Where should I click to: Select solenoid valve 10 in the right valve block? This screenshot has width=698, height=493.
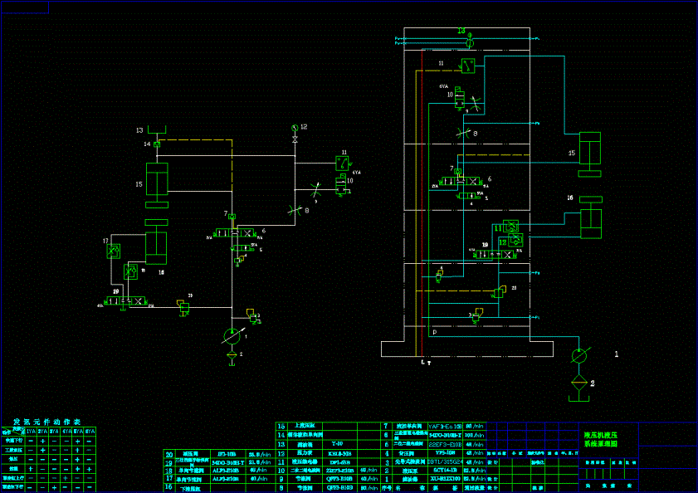click(460, 99)
